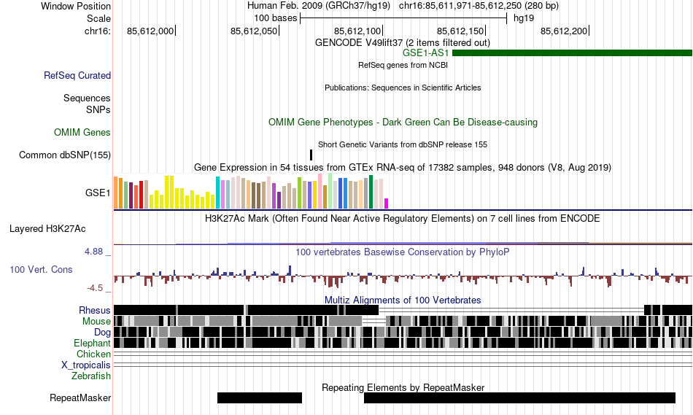Screen dimensions: 693x415
Task: Click the OMIM Gene Phenotypes track title
Action: (x=403, y=122)
